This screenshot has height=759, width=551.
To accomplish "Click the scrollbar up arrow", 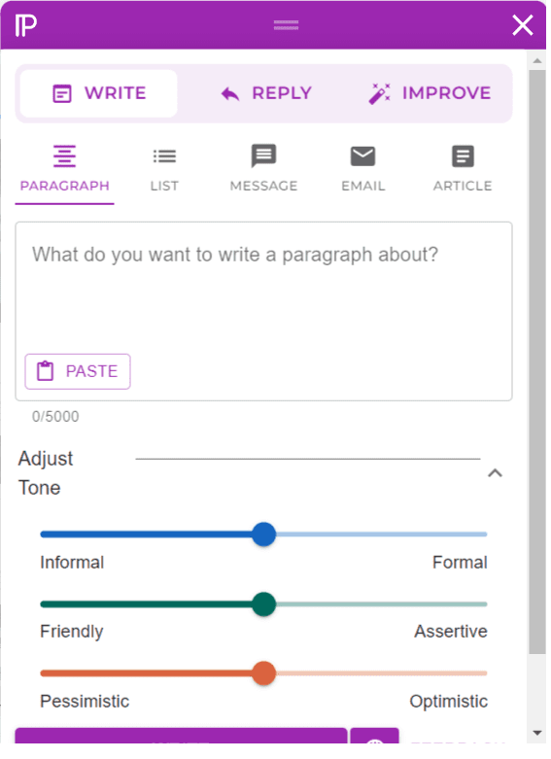I will [537, 61].
